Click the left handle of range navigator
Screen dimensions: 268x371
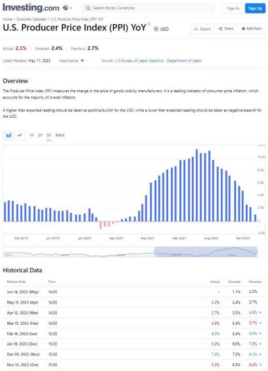(x=155, y=251)
